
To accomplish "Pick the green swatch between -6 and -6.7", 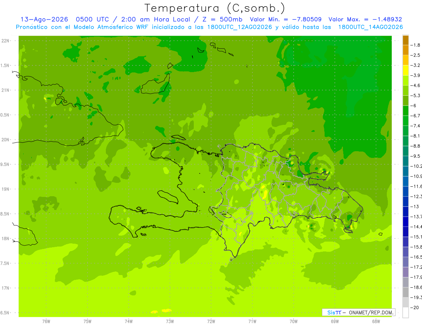I will [x=405, y=111].
